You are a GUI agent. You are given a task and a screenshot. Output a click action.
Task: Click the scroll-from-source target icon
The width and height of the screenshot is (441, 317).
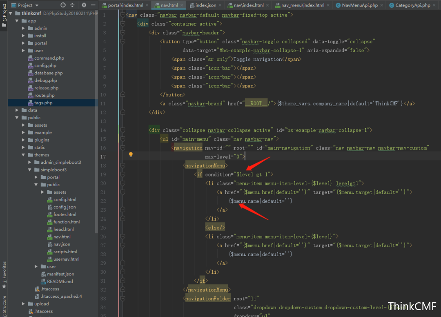[x=63, y=5]
